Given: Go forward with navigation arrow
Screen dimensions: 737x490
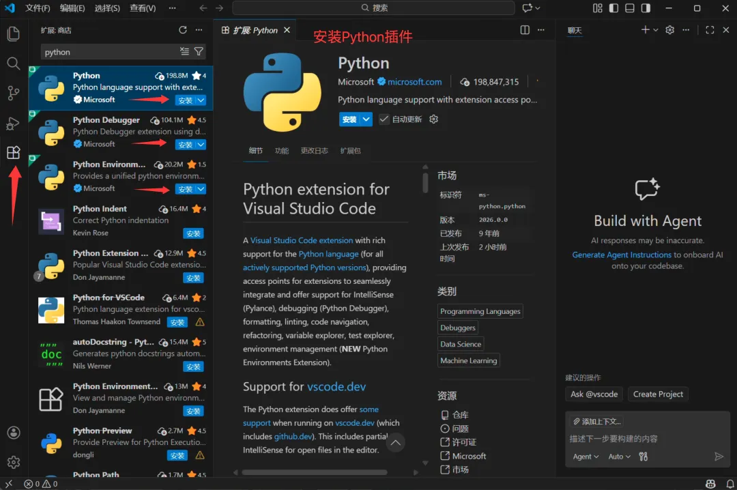Looking at the screenshot, I should coord(219,8).
